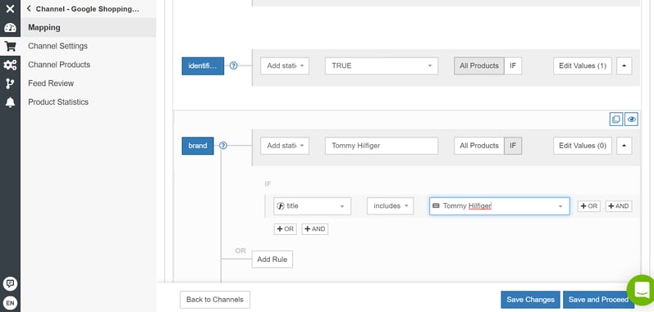Click the help icon next to brand field

[x=223, y=146]
